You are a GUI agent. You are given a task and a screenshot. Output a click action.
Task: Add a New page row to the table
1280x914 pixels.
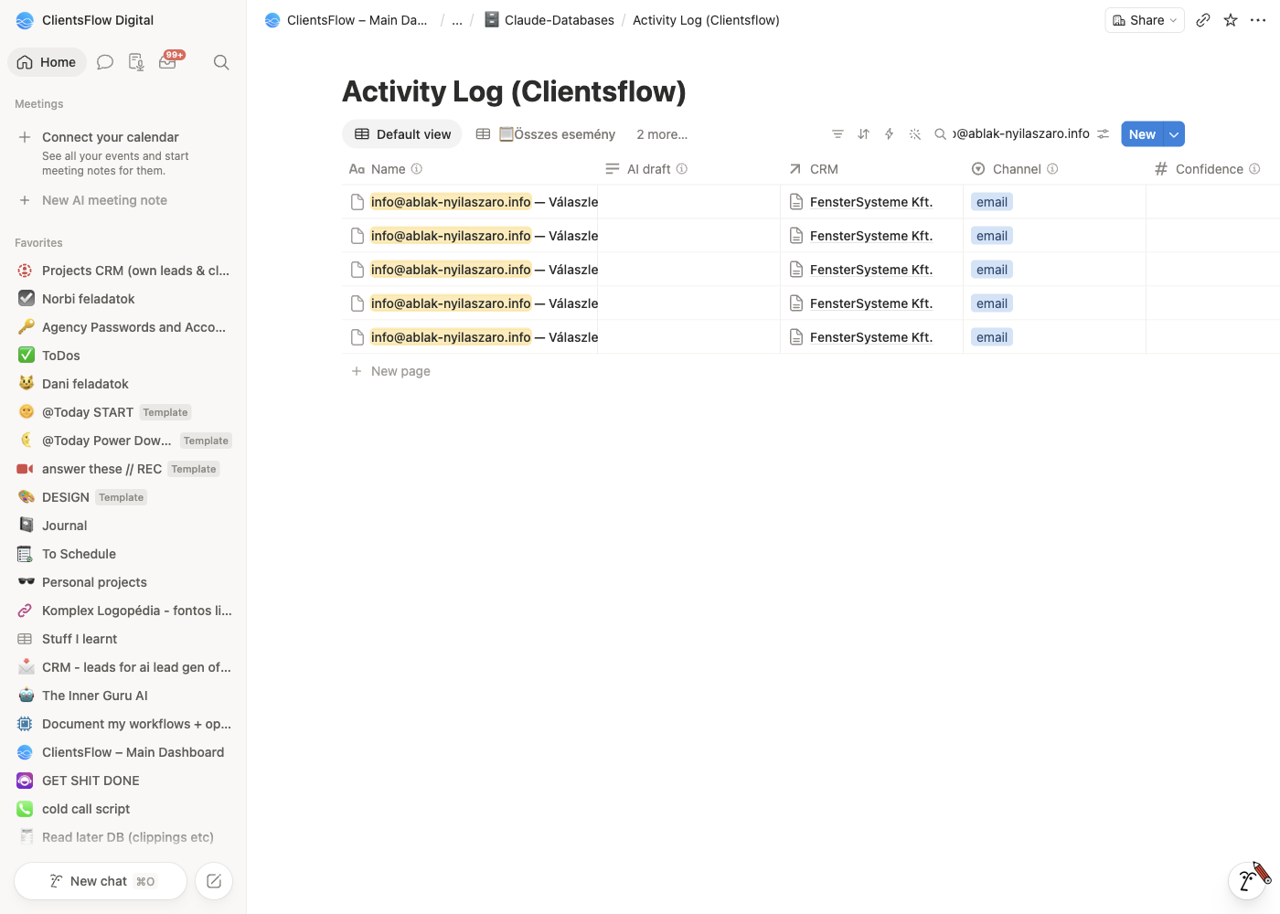point(400,371)
